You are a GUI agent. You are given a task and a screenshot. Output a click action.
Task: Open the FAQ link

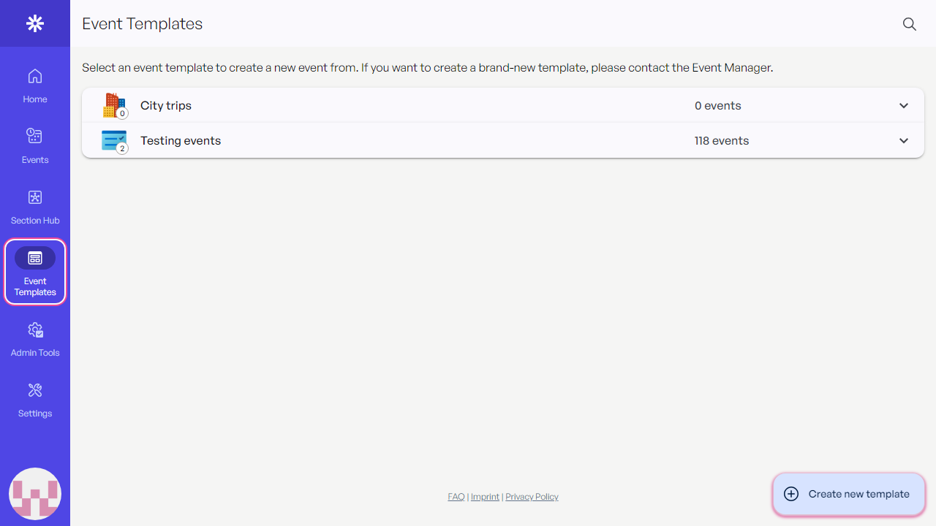[x=456, y=497]
